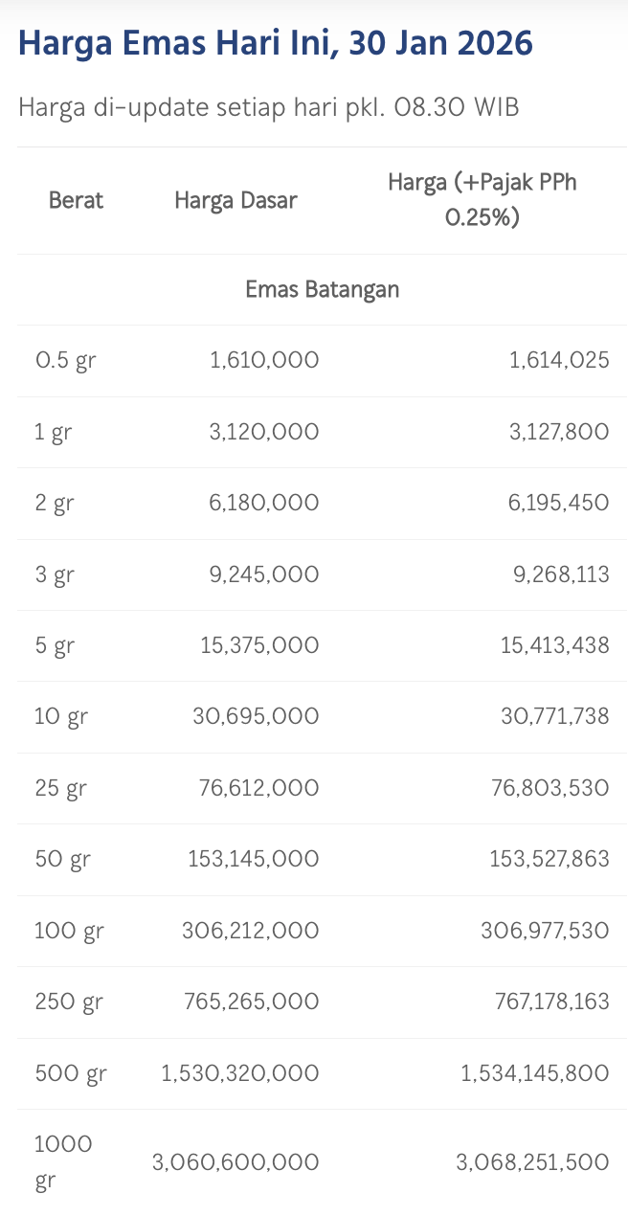Select the 10 gr weight row label

[x=61, y=717]
